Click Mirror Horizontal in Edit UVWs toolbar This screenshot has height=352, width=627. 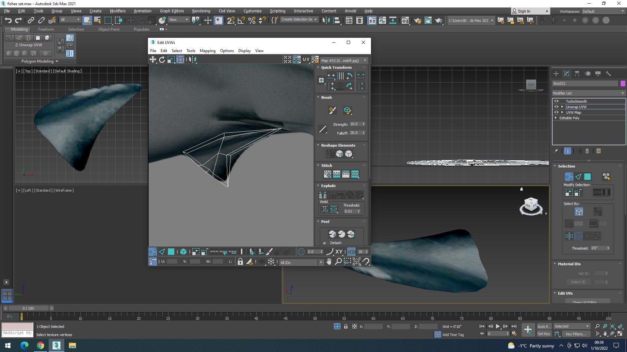[193, 59]
